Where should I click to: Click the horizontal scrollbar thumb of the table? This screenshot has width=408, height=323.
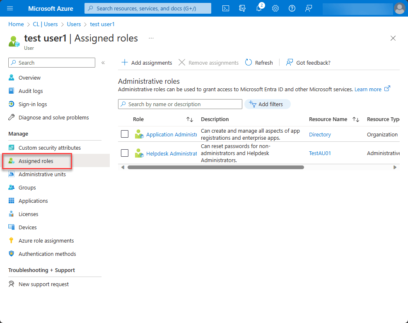tap(216, 167)
